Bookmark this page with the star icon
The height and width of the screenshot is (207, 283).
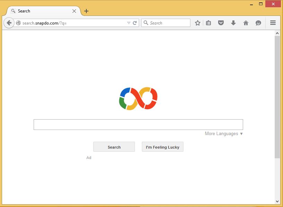pyautogui.click(x=198, y=23)
